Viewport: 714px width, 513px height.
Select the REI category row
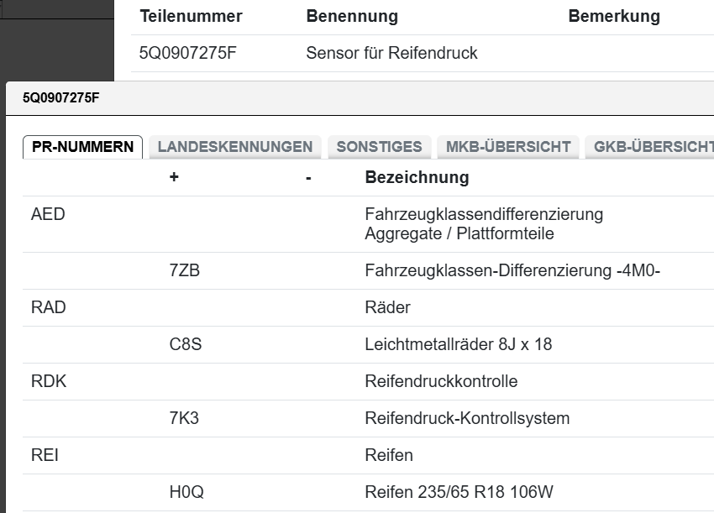pos(45,456)
